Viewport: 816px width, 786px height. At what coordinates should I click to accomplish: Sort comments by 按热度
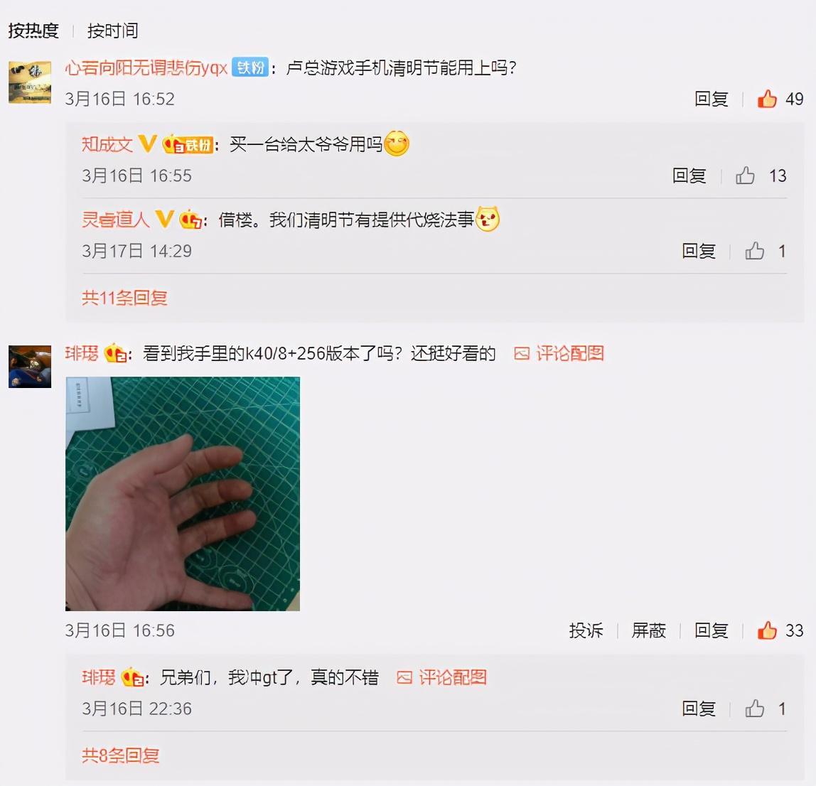(x=33, y=30)
